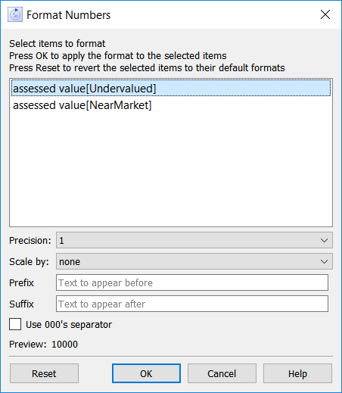
Task: Open the Scale by combo box
Action: point(194,261)
